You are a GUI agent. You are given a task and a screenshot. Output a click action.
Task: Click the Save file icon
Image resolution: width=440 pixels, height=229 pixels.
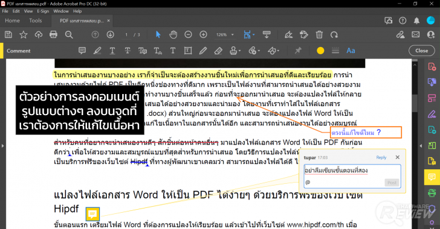click(8, 35)
